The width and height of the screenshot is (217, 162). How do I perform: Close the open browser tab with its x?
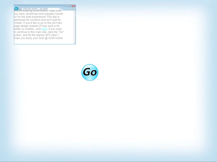click(59, 9)
